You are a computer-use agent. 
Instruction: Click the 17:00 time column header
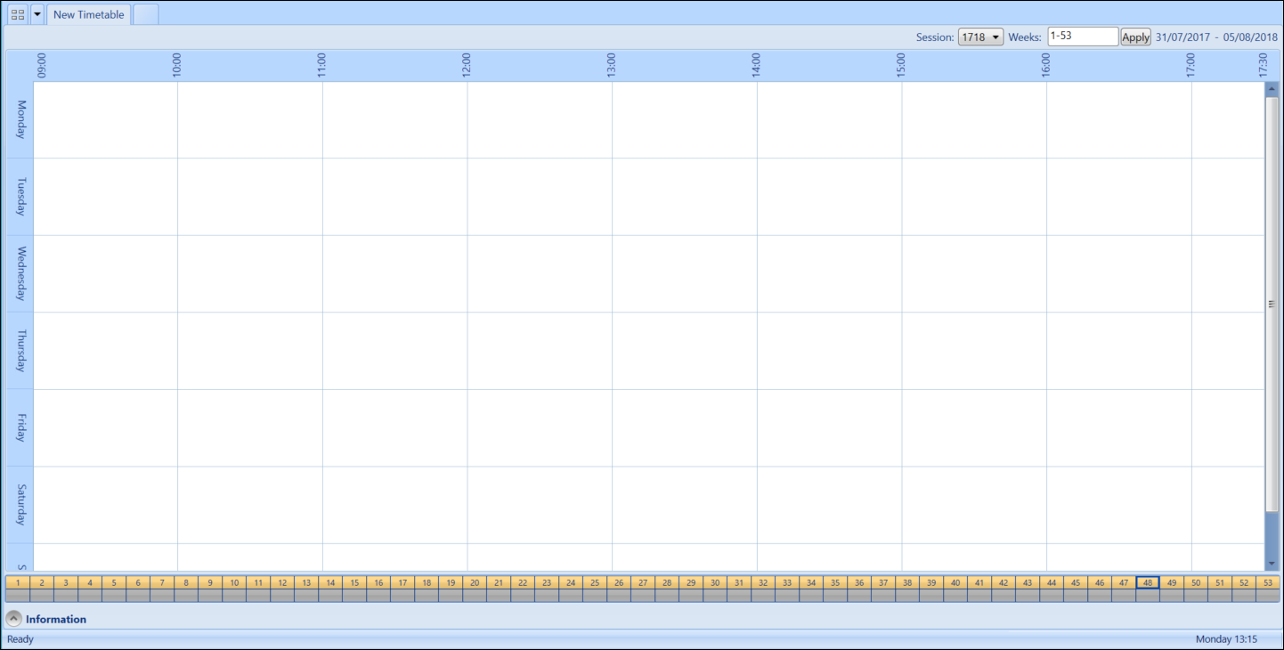pos(1191,66)
